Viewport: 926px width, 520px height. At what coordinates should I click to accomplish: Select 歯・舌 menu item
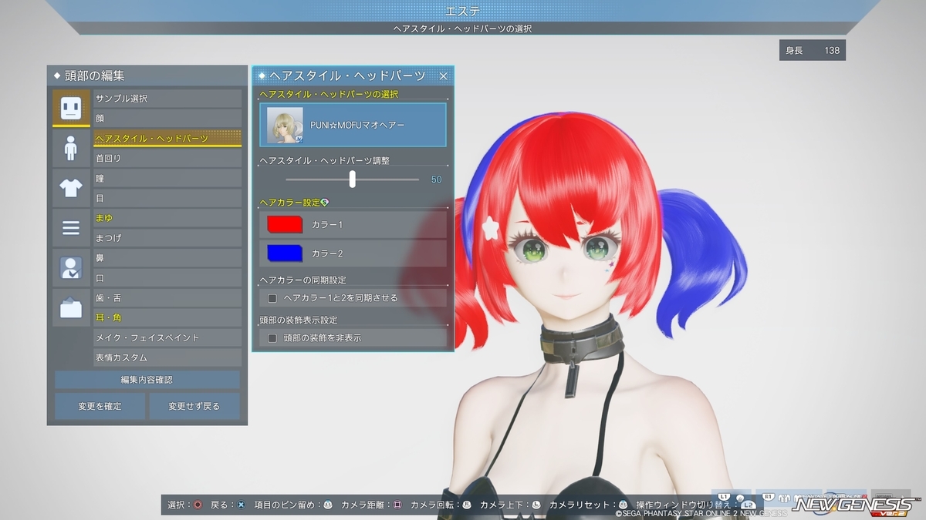point(167,298)
